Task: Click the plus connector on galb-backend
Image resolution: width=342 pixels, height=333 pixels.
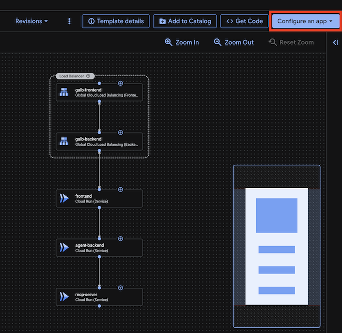Action: pos(120,133)
